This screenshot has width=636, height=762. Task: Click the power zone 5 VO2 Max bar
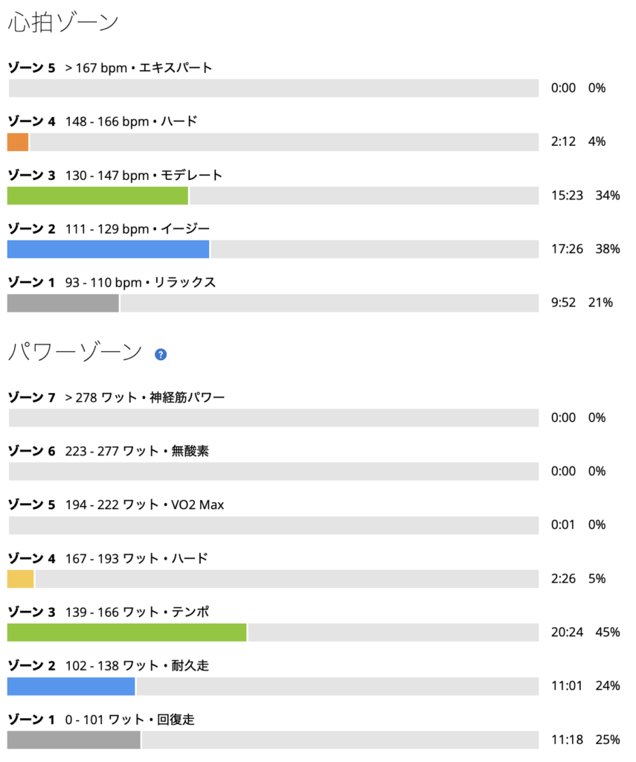coord(274,525)
